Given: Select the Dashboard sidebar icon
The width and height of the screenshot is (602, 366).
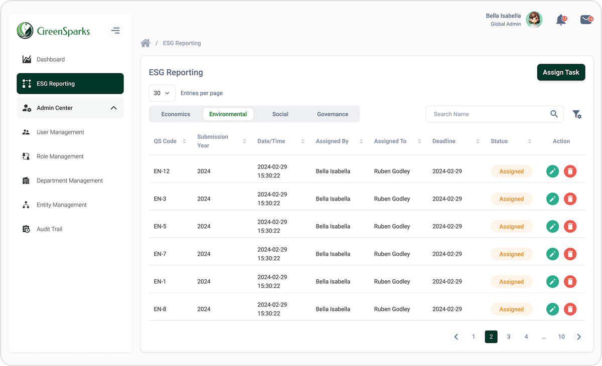Looking at the screenshot, I should (x=26, y=59).
